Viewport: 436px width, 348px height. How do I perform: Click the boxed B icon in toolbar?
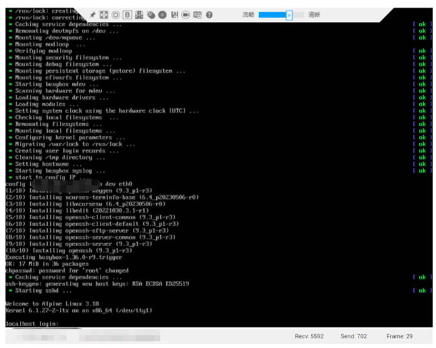click(x=127, y=14)
